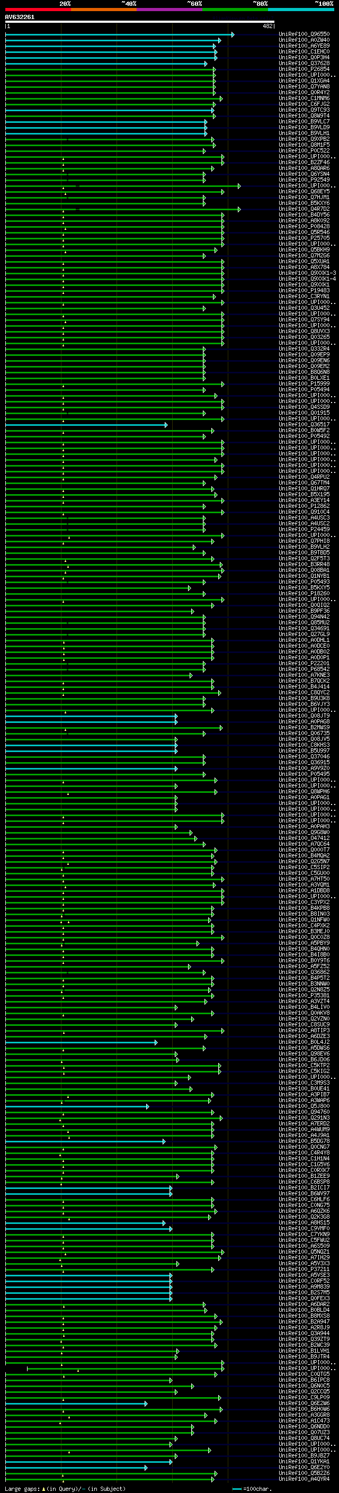339x1493 pixels.
Task: Click the purple ~60% identity legend segment
Action: click(170, 10)
